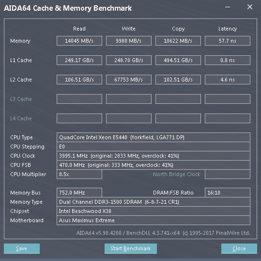Start the benchmark run

point(131,248)
